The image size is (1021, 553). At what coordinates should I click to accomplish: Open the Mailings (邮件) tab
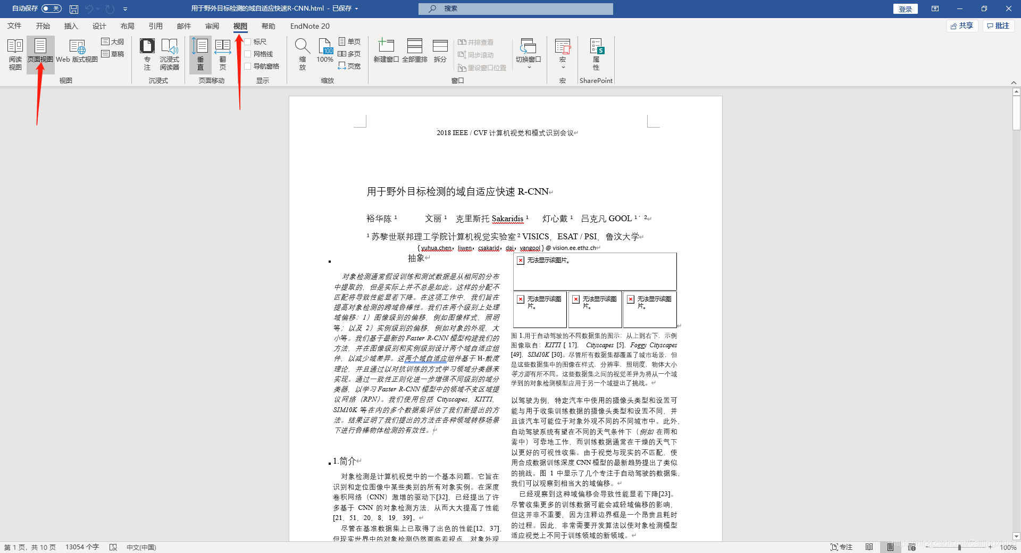click(183, 26)
